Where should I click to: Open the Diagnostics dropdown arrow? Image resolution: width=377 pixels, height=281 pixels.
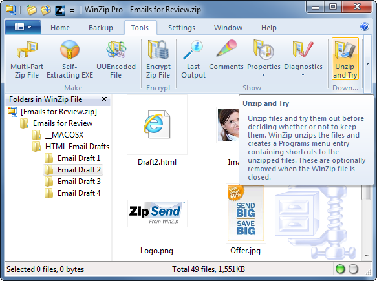tap(303, 75)
